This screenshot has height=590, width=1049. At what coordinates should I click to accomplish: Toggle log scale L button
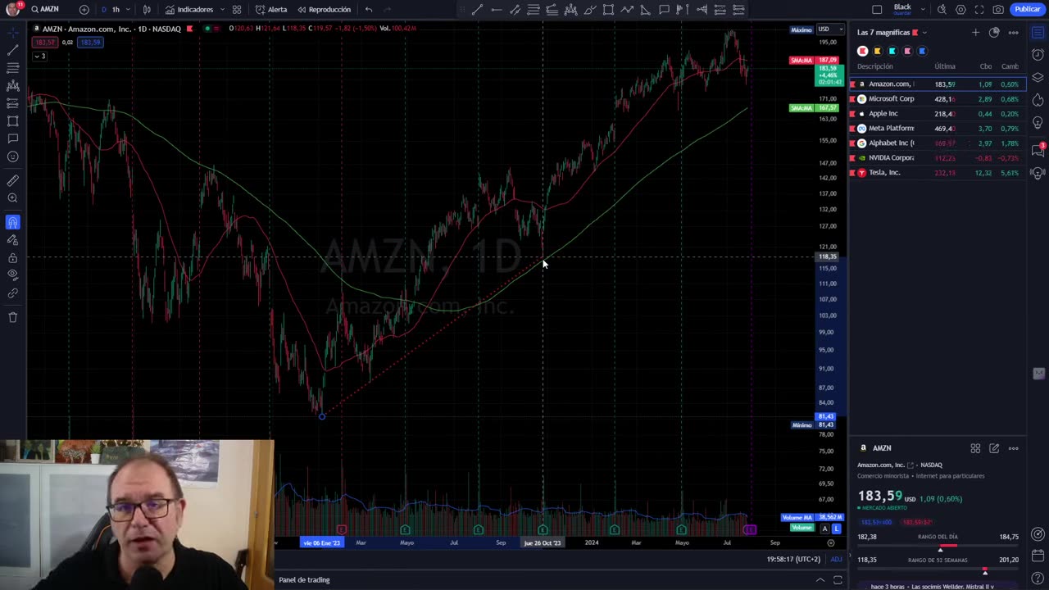836,529
